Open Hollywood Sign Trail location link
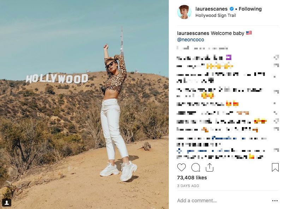The image size is (285, 209). click(215, 16)
